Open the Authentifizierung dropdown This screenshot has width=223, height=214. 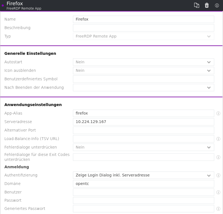pyautogui.click(x=143, y=175)
